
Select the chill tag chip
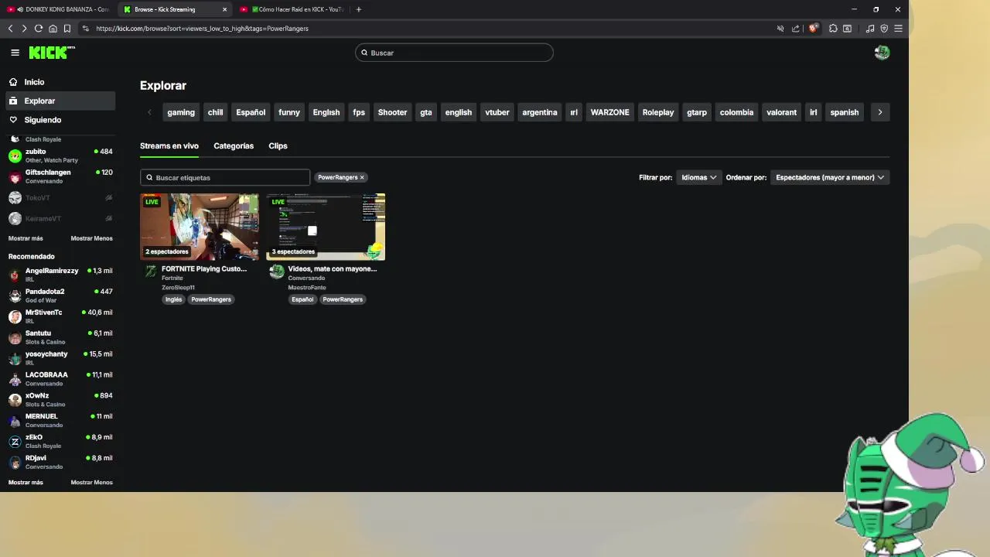point(215,112)
